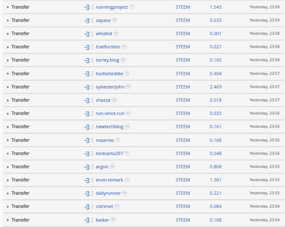Click the incoming transfer icon beside dailyrunner
The height and width of the screenshot is (227, 285).
click(87, 194)
